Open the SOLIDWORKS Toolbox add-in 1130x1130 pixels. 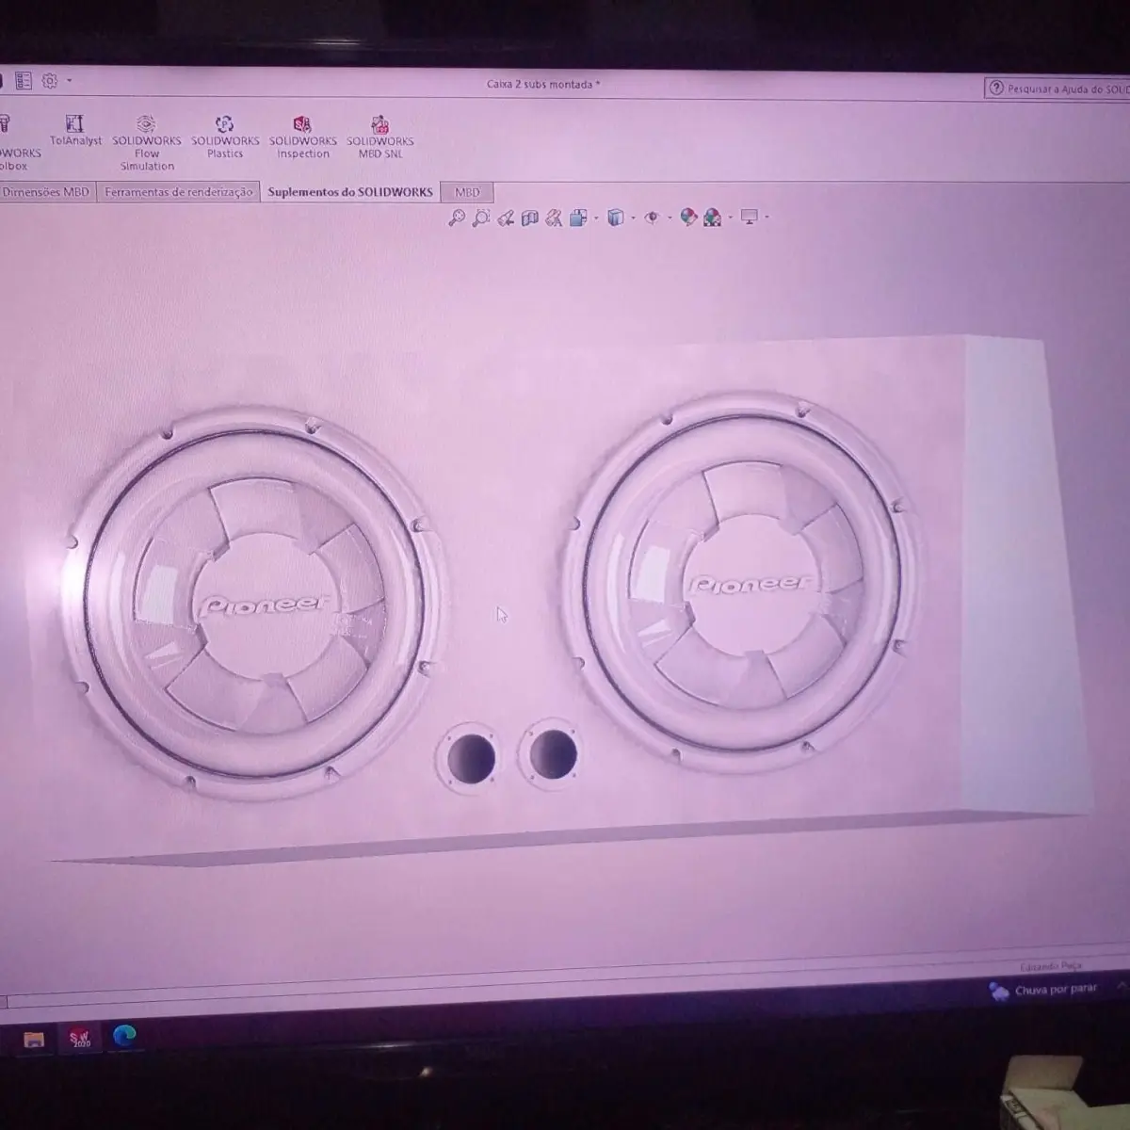click(x=17, y=142)
